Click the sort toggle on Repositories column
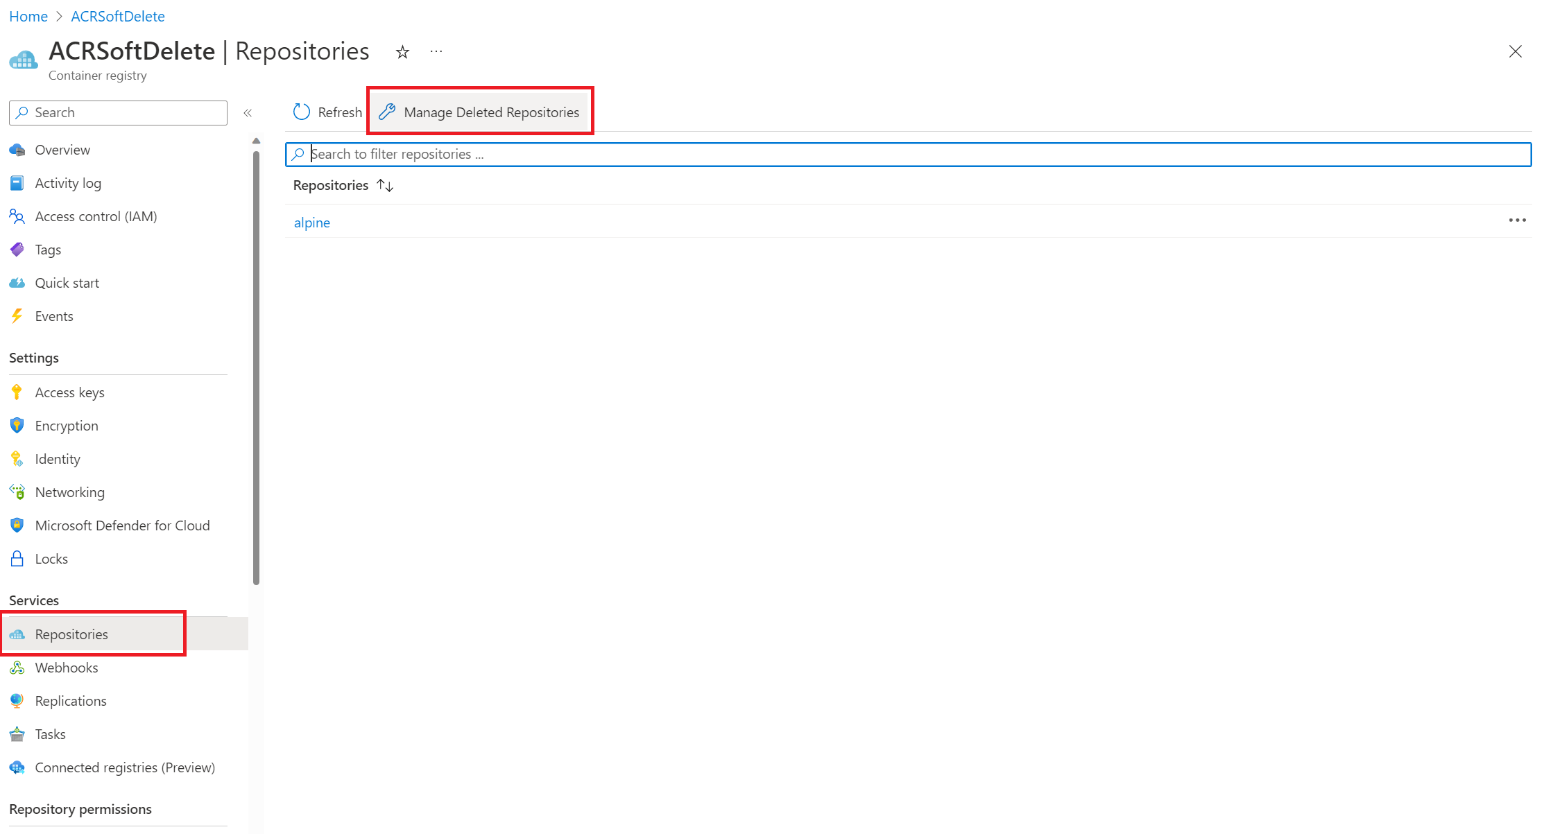Screen dimensions: 1553x834 (386, 185)
